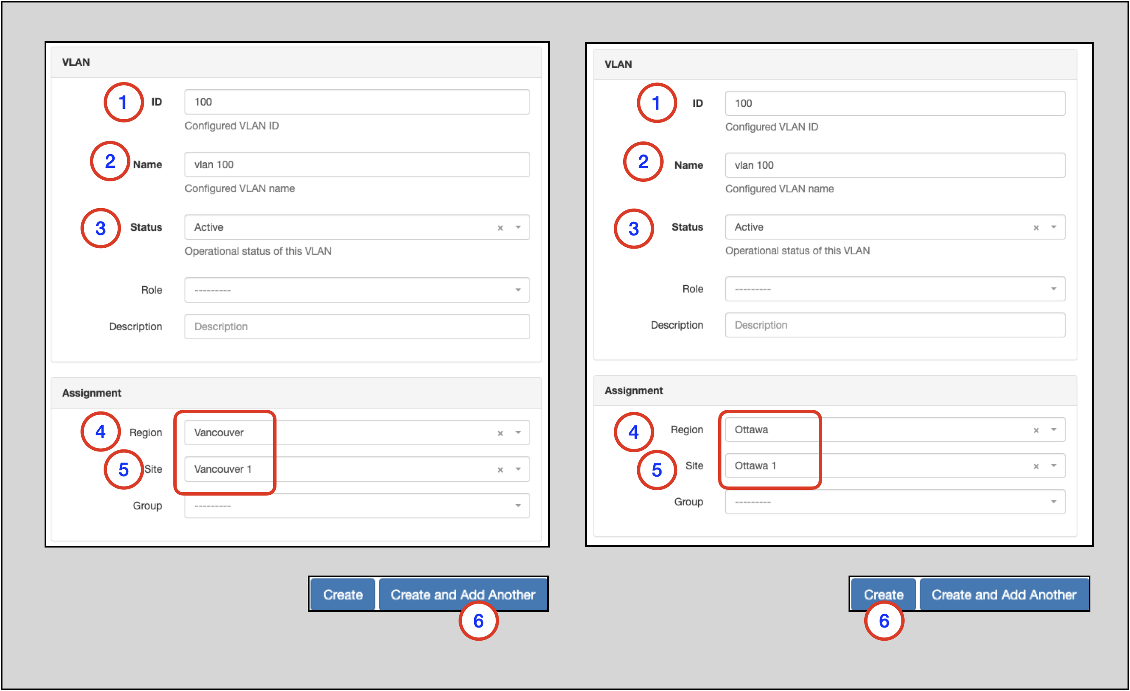Select the VLAN ID field in the Ottawa form
This screenshot has width=1130, height=691.
point(895,103)
